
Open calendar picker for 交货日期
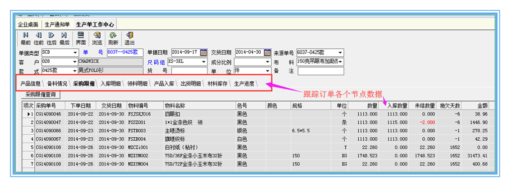pos(267,52)
